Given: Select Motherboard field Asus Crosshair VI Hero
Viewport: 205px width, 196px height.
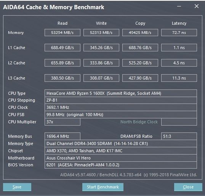Looking at the screenshot, I should (121, 158).
